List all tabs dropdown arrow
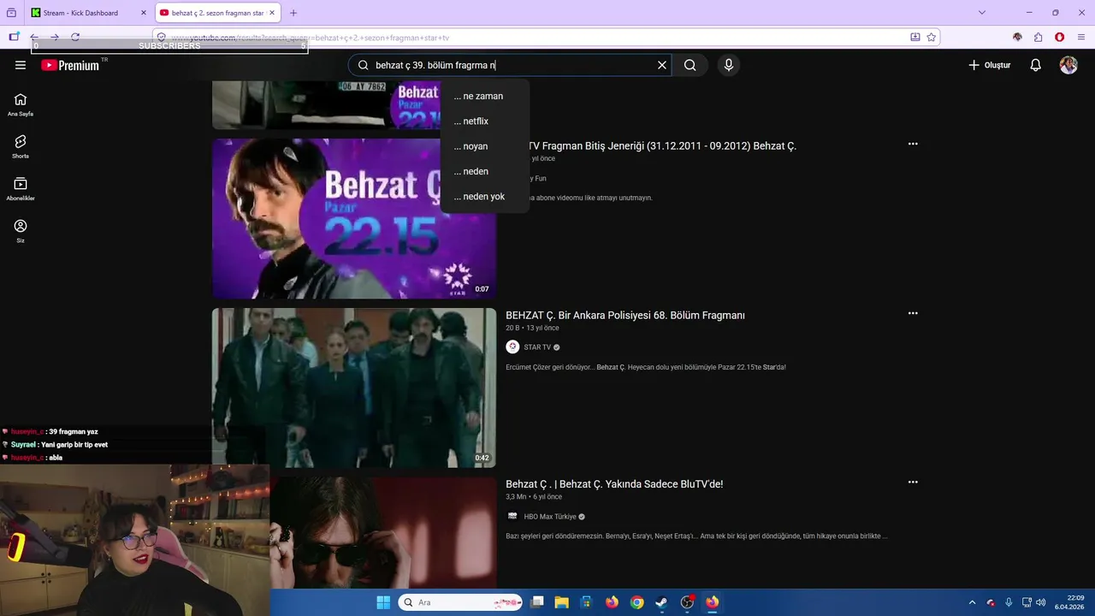Screen dimensions: 1095x616 981,13
